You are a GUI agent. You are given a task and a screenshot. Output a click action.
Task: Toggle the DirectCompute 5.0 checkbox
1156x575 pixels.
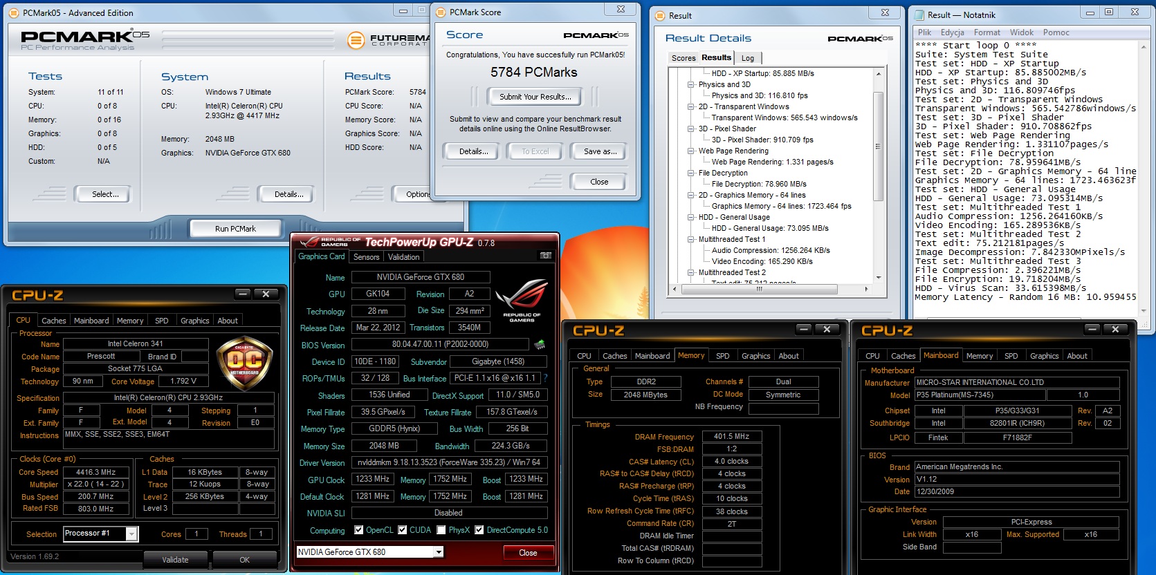click(479, 530)
